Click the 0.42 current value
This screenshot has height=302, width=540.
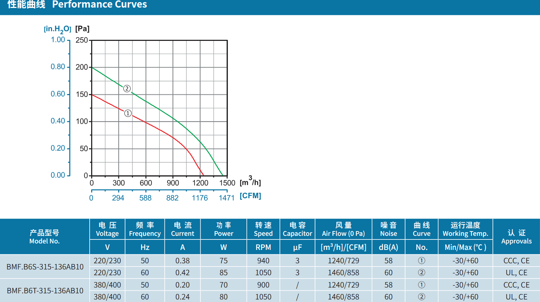183,273
